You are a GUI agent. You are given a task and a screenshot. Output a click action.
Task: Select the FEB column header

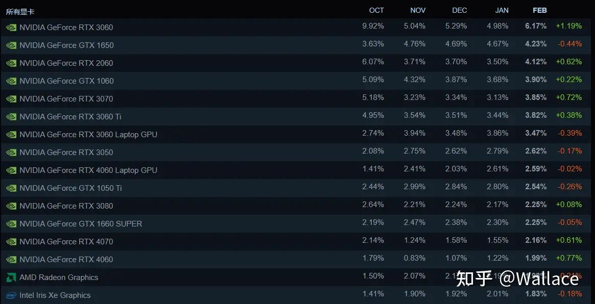pyautogui.click(x=539, y=10)
